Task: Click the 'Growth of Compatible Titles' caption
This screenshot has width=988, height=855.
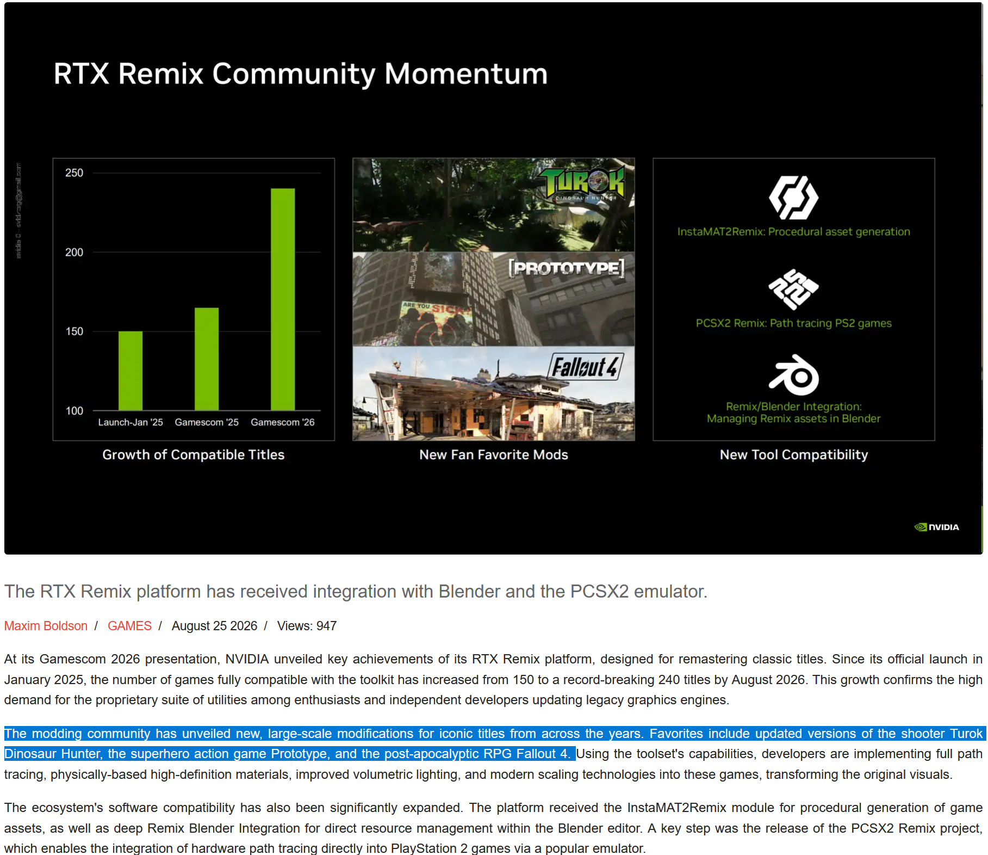Action: click(194, 455)
